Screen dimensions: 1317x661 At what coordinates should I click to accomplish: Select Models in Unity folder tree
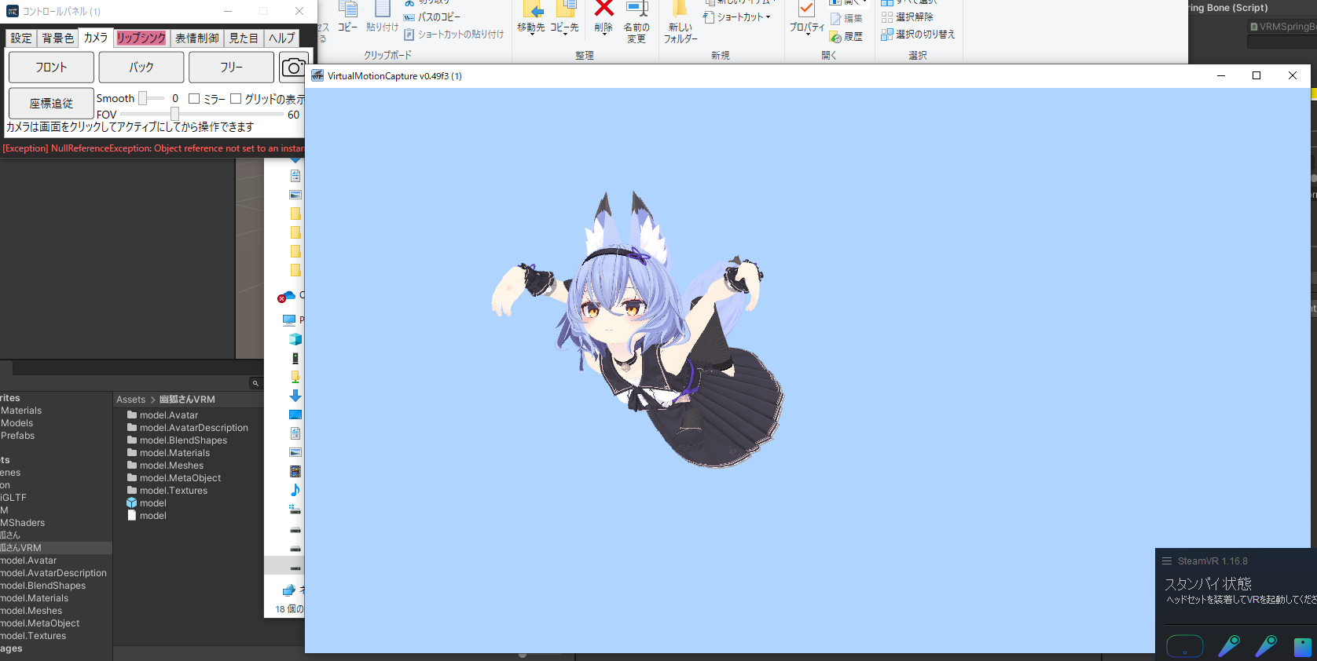click(17, 423)
